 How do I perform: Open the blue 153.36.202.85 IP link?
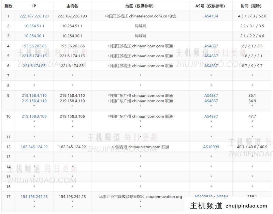point(34,46)
